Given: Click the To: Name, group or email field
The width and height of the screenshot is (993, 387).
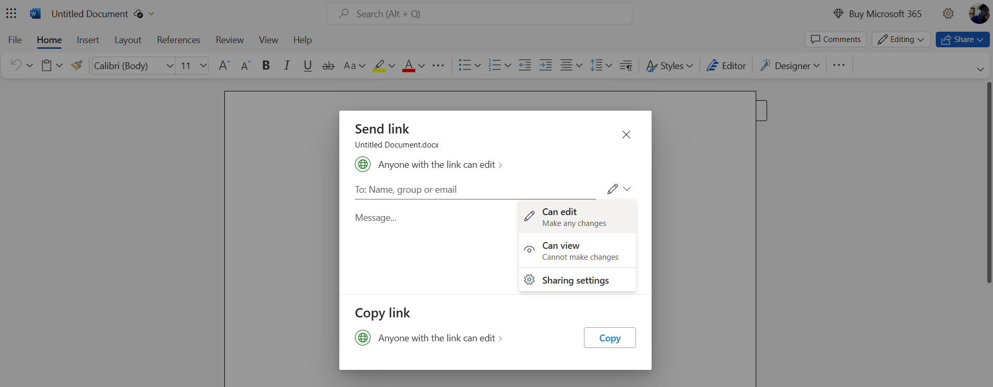Looking at the screenshot, I should tap(475, 190).
